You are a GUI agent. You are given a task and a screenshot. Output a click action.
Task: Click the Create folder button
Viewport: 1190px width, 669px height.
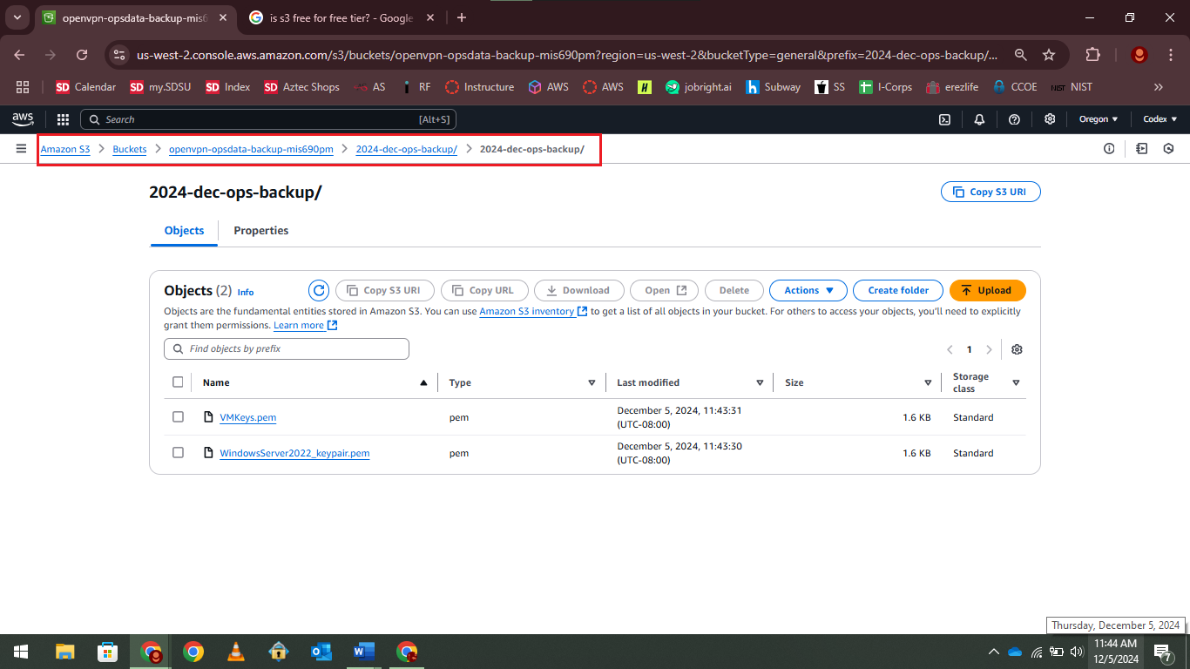coord(898,290)
